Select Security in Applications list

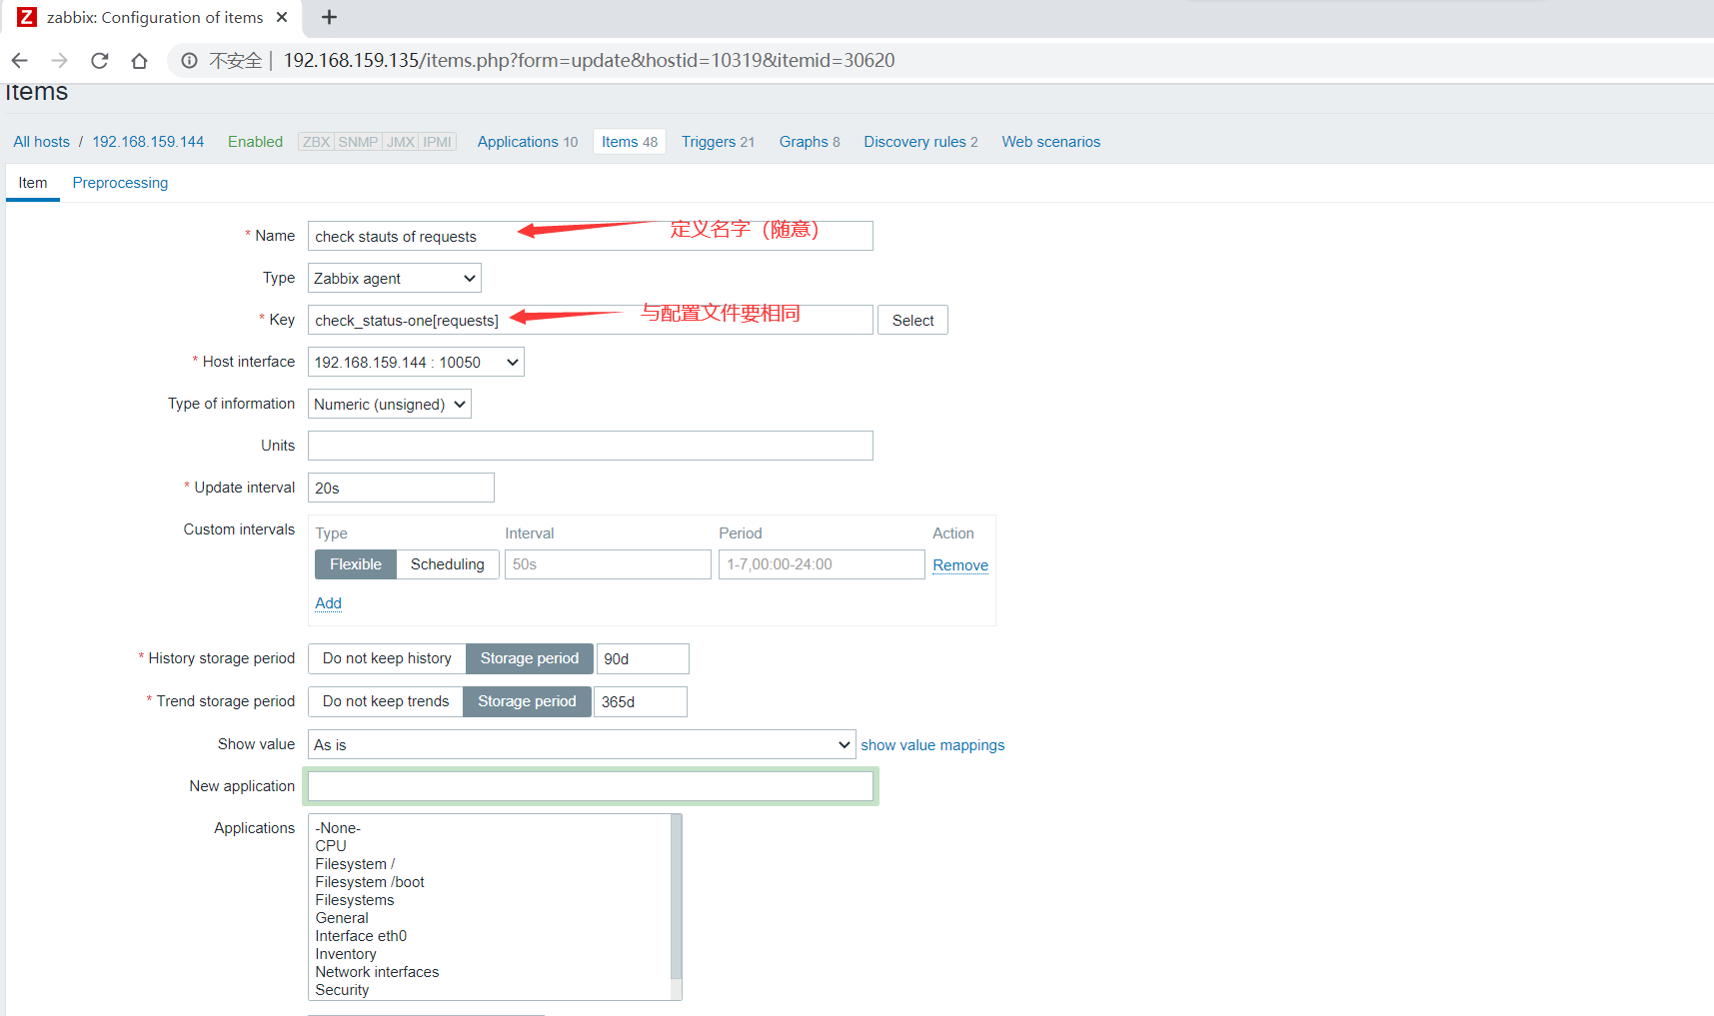(490, 990)
